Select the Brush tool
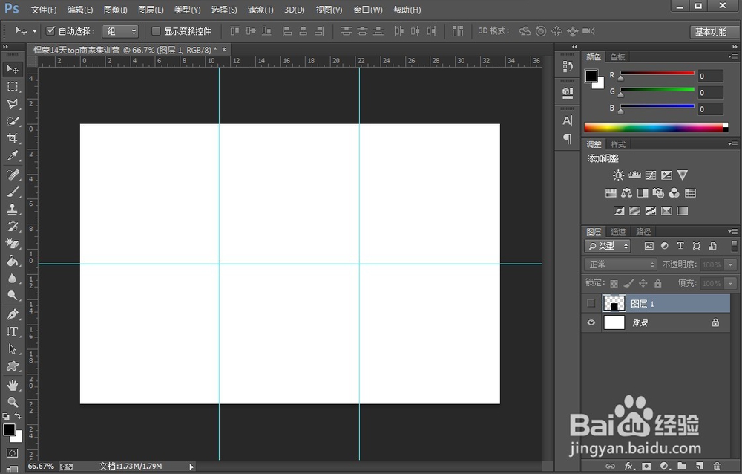The width and height of the screenshot is (742, 474). click(13, 192)
